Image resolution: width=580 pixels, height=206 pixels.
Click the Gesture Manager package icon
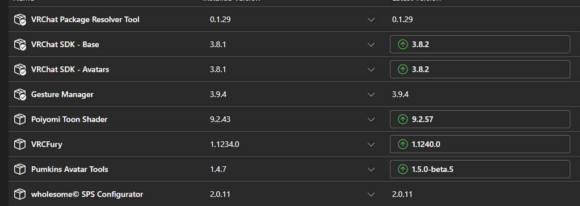click(20, 94)
